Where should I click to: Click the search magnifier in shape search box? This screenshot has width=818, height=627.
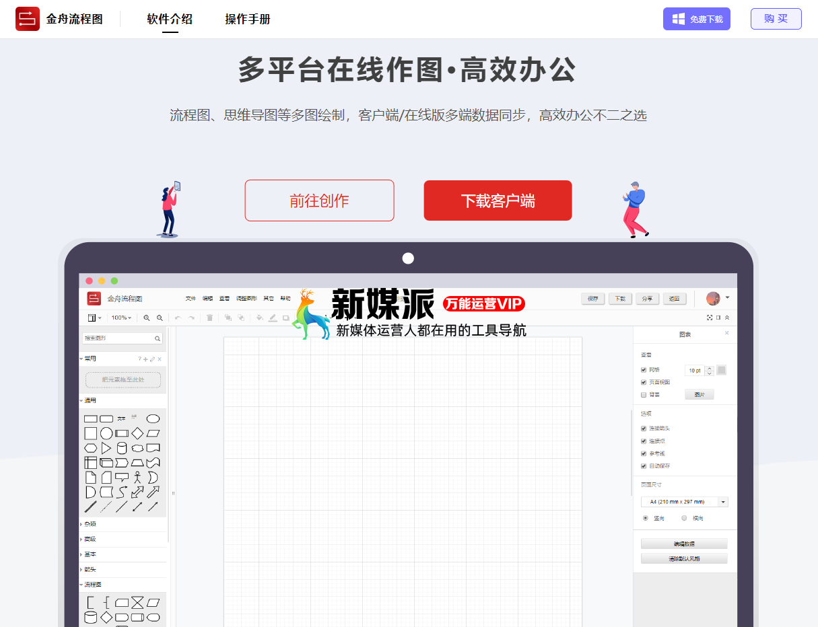[x=158, y=338]
